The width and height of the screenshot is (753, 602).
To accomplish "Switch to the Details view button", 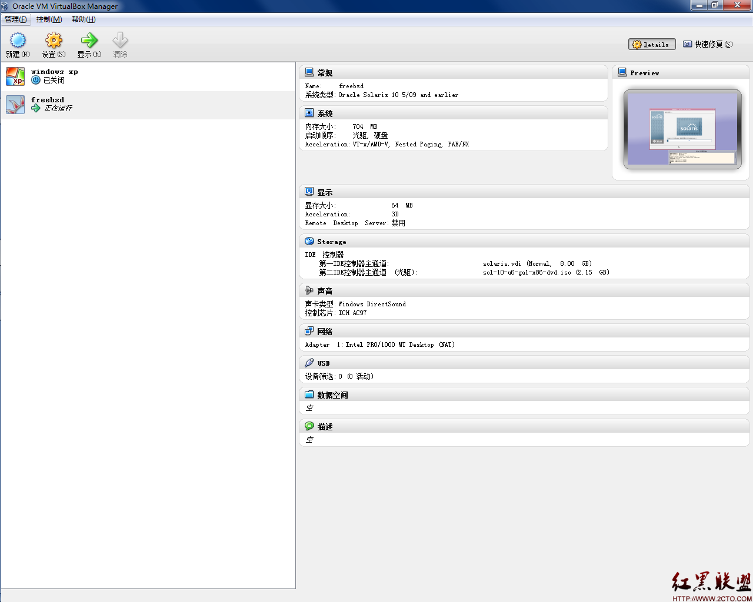I will (x=652, y=45).
